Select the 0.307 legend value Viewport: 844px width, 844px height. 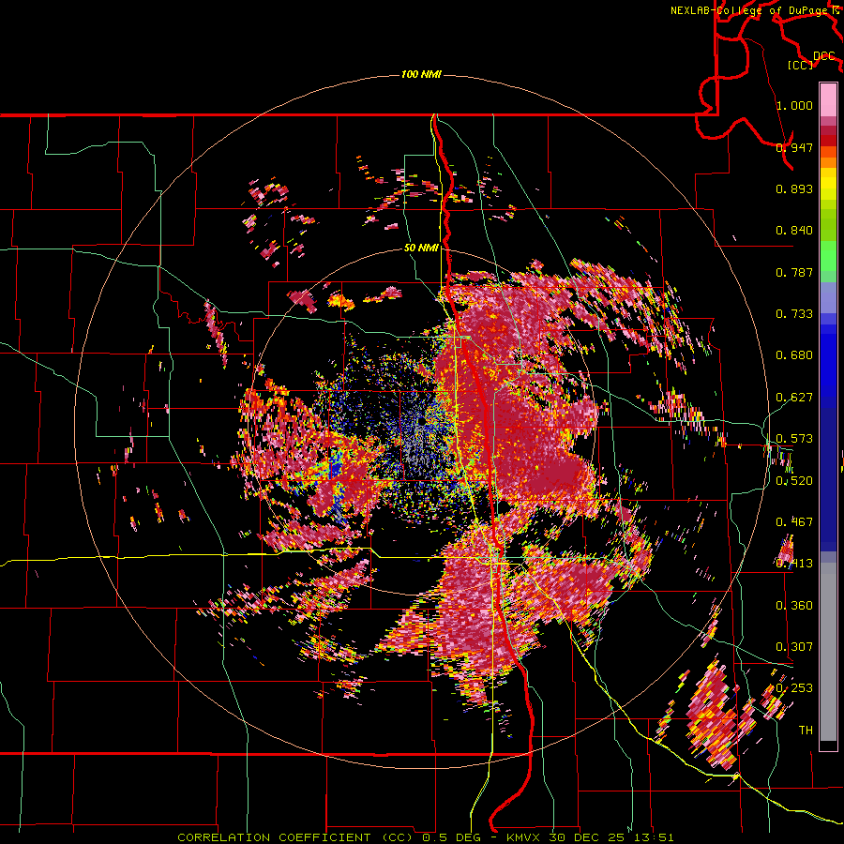(x=794, y=647)
